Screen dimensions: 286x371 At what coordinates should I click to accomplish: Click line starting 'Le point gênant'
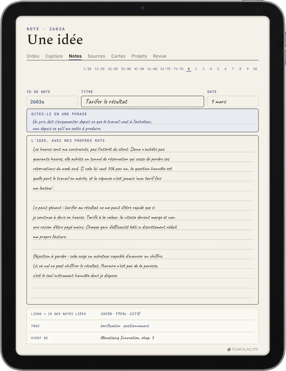[94, 208]
